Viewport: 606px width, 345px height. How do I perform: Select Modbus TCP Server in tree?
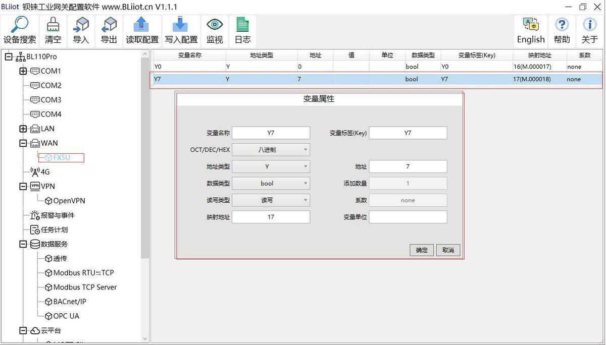85,287
